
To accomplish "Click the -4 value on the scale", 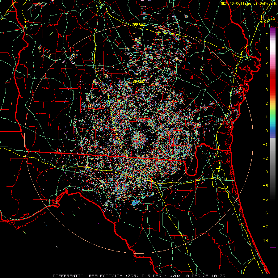I will click(265, 185).
